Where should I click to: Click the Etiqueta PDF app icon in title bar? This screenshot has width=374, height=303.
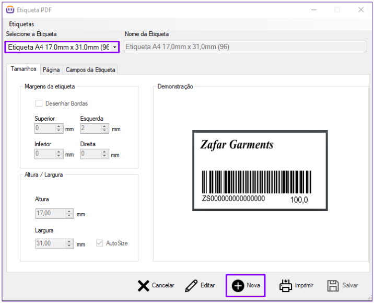click(x=10, y=9)
